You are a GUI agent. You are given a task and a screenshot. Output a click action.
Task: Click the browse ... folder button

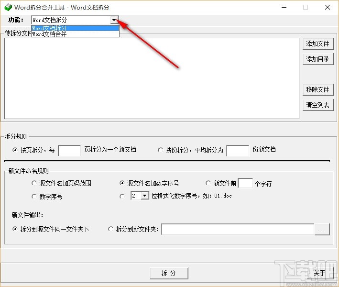[322, 229]
